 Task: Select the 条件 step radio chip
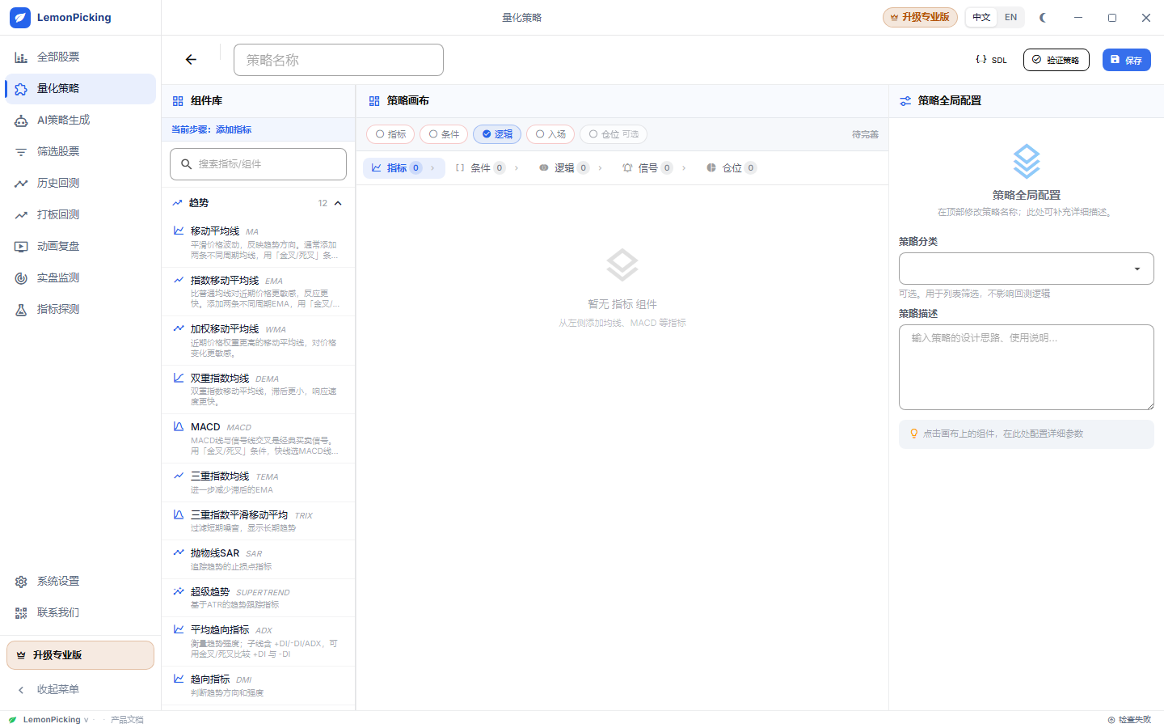tap(444, 134)
